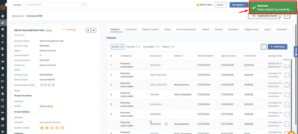Switch to the Communications tab
The image size is (298, 134).
tap(186, 30)
